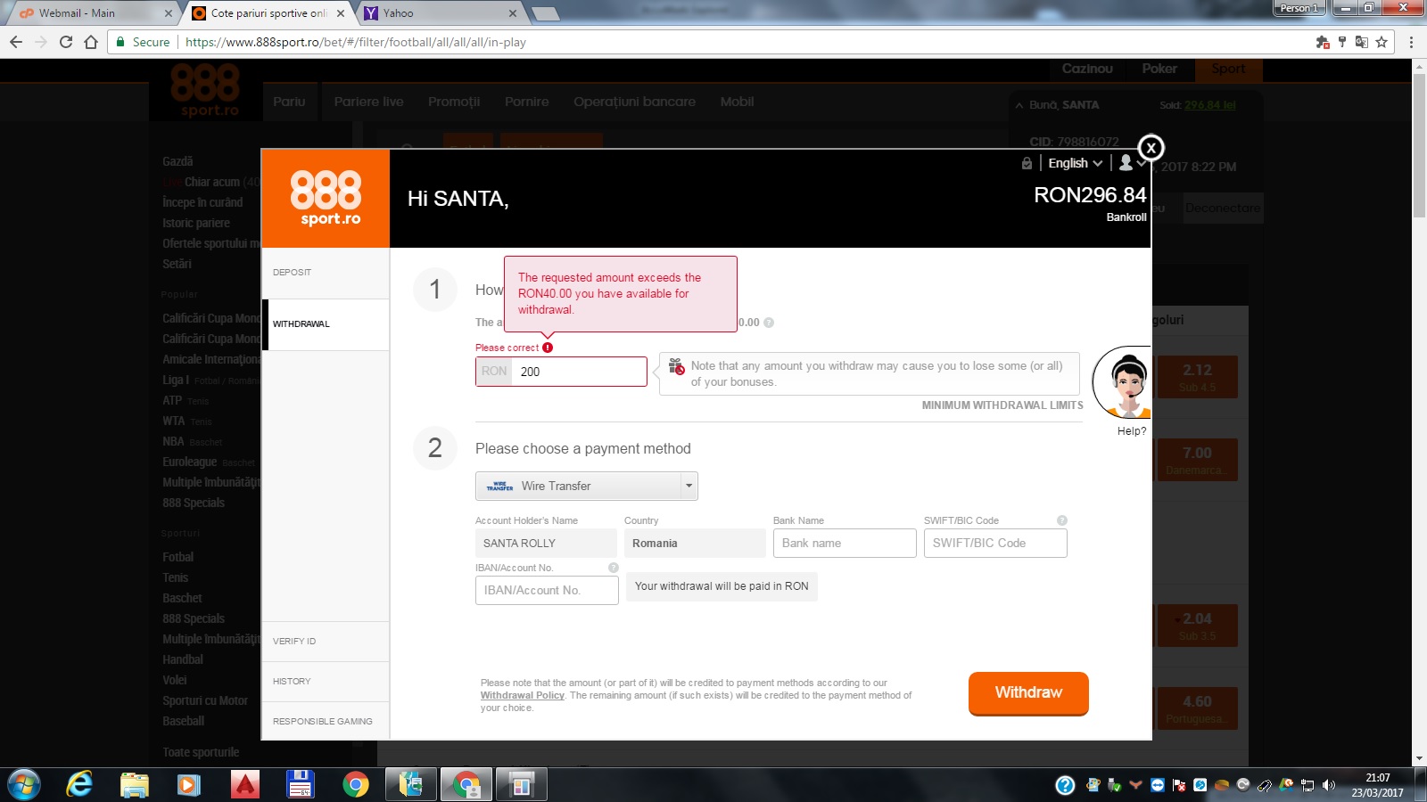The width and height of the screenshot is (1427, 802).
Task: Open Internet Explorer from the taskbar
Action: (x=79, y=785)
